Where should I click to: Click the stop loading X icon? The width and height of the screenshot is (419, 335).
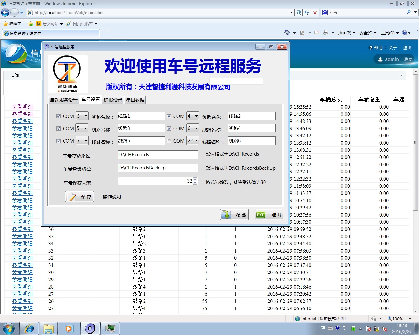coord(315,13)
